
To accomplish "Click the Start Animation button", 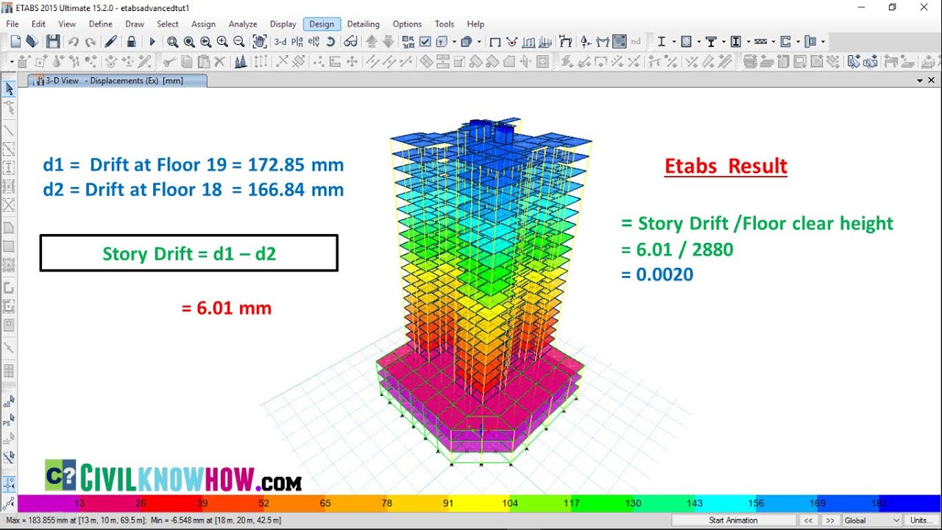I will point(733,520).
